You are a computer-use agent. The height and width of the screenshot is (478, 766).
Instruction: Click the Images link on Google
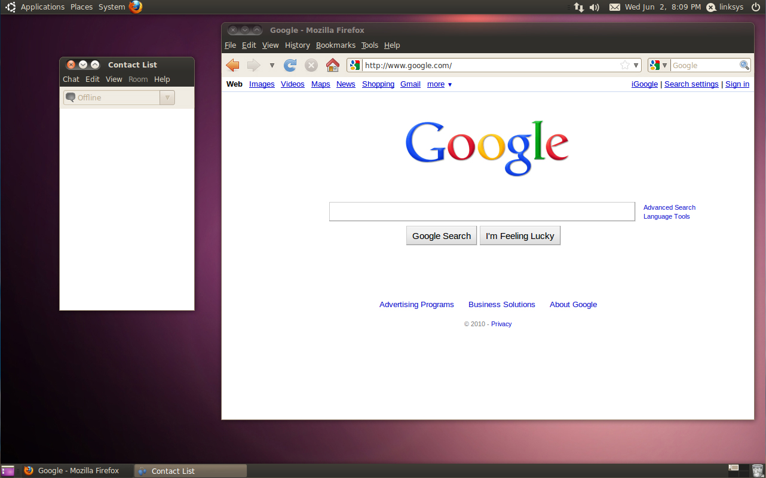(262, 84)
